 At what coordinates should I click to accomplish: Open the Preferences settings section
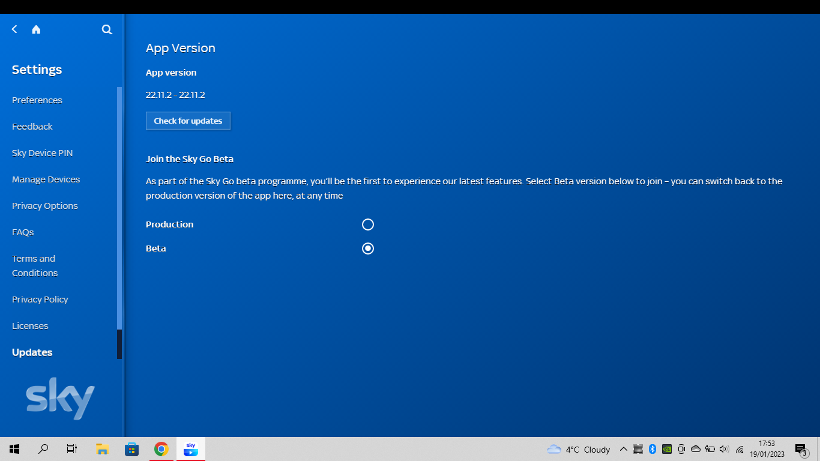tap(37, 100)
